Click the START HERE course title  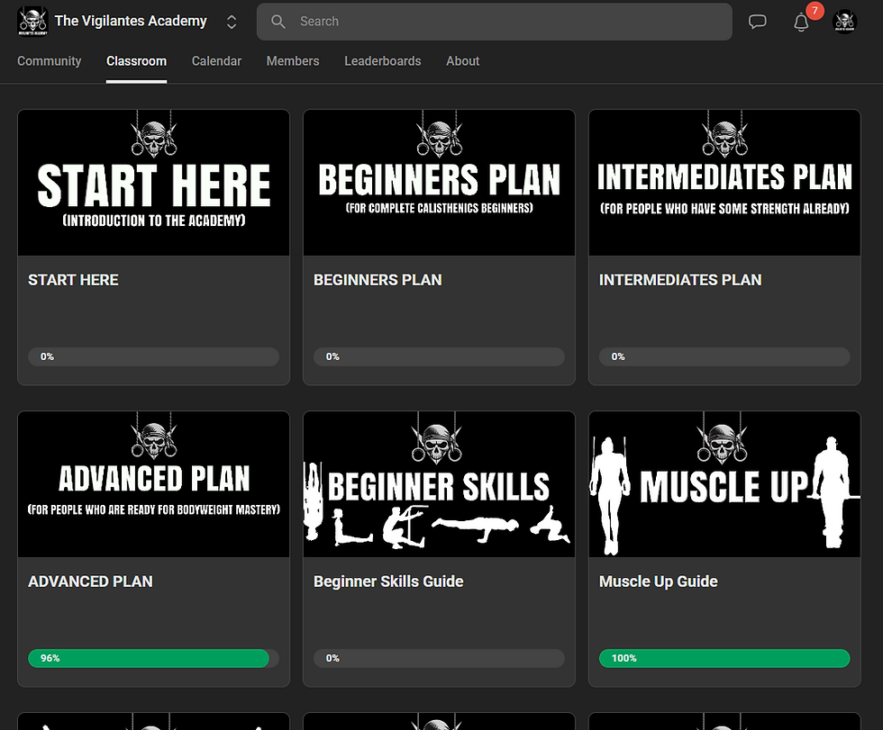73,280
